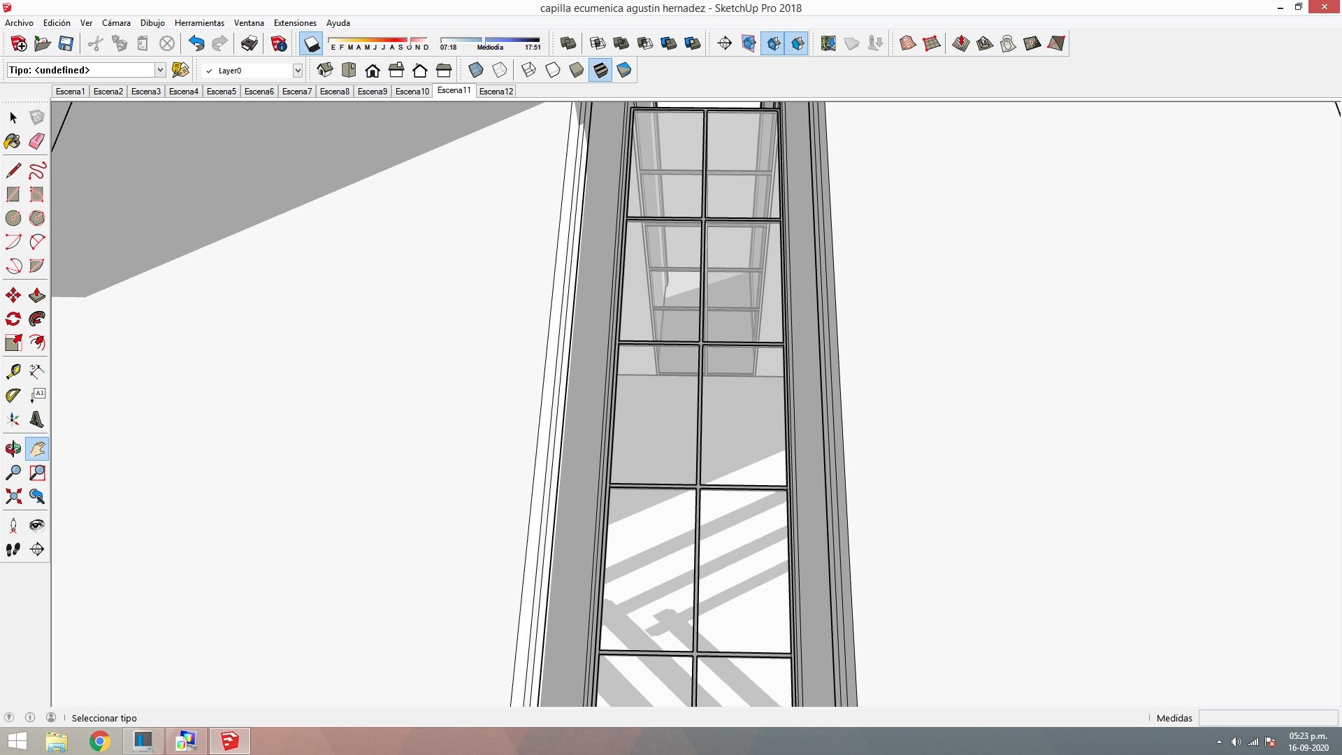
Task: Click the user sign-in status bar icon
Action: tap(51, 717)
